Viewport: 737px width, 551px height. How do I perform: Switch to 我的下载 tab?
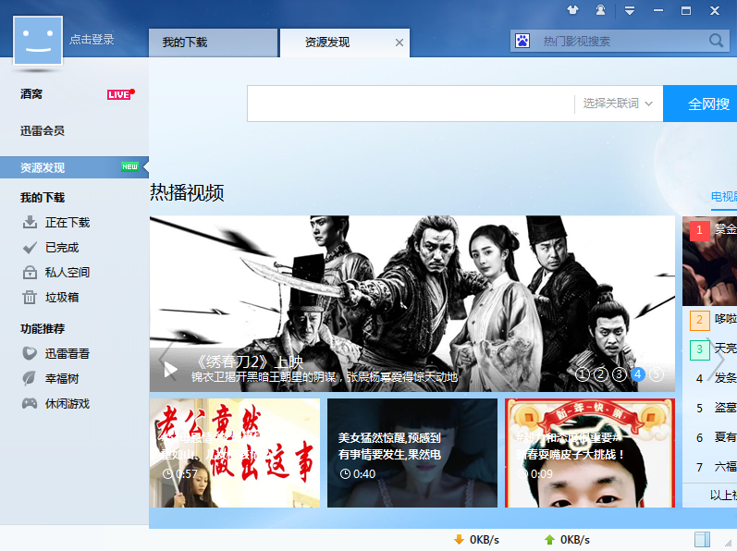point(213,43)
